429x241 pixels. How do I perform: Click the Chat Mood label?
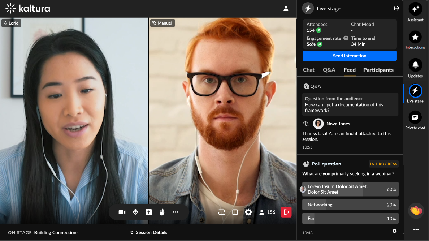point(362,24)
